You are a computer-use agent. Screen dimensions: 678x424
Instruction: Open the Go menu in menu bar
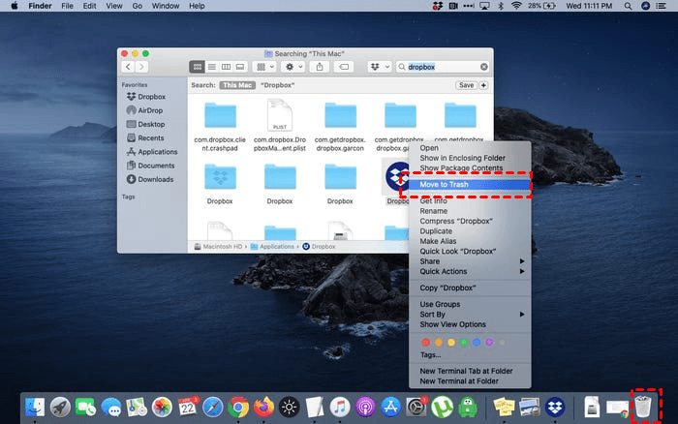135,6
